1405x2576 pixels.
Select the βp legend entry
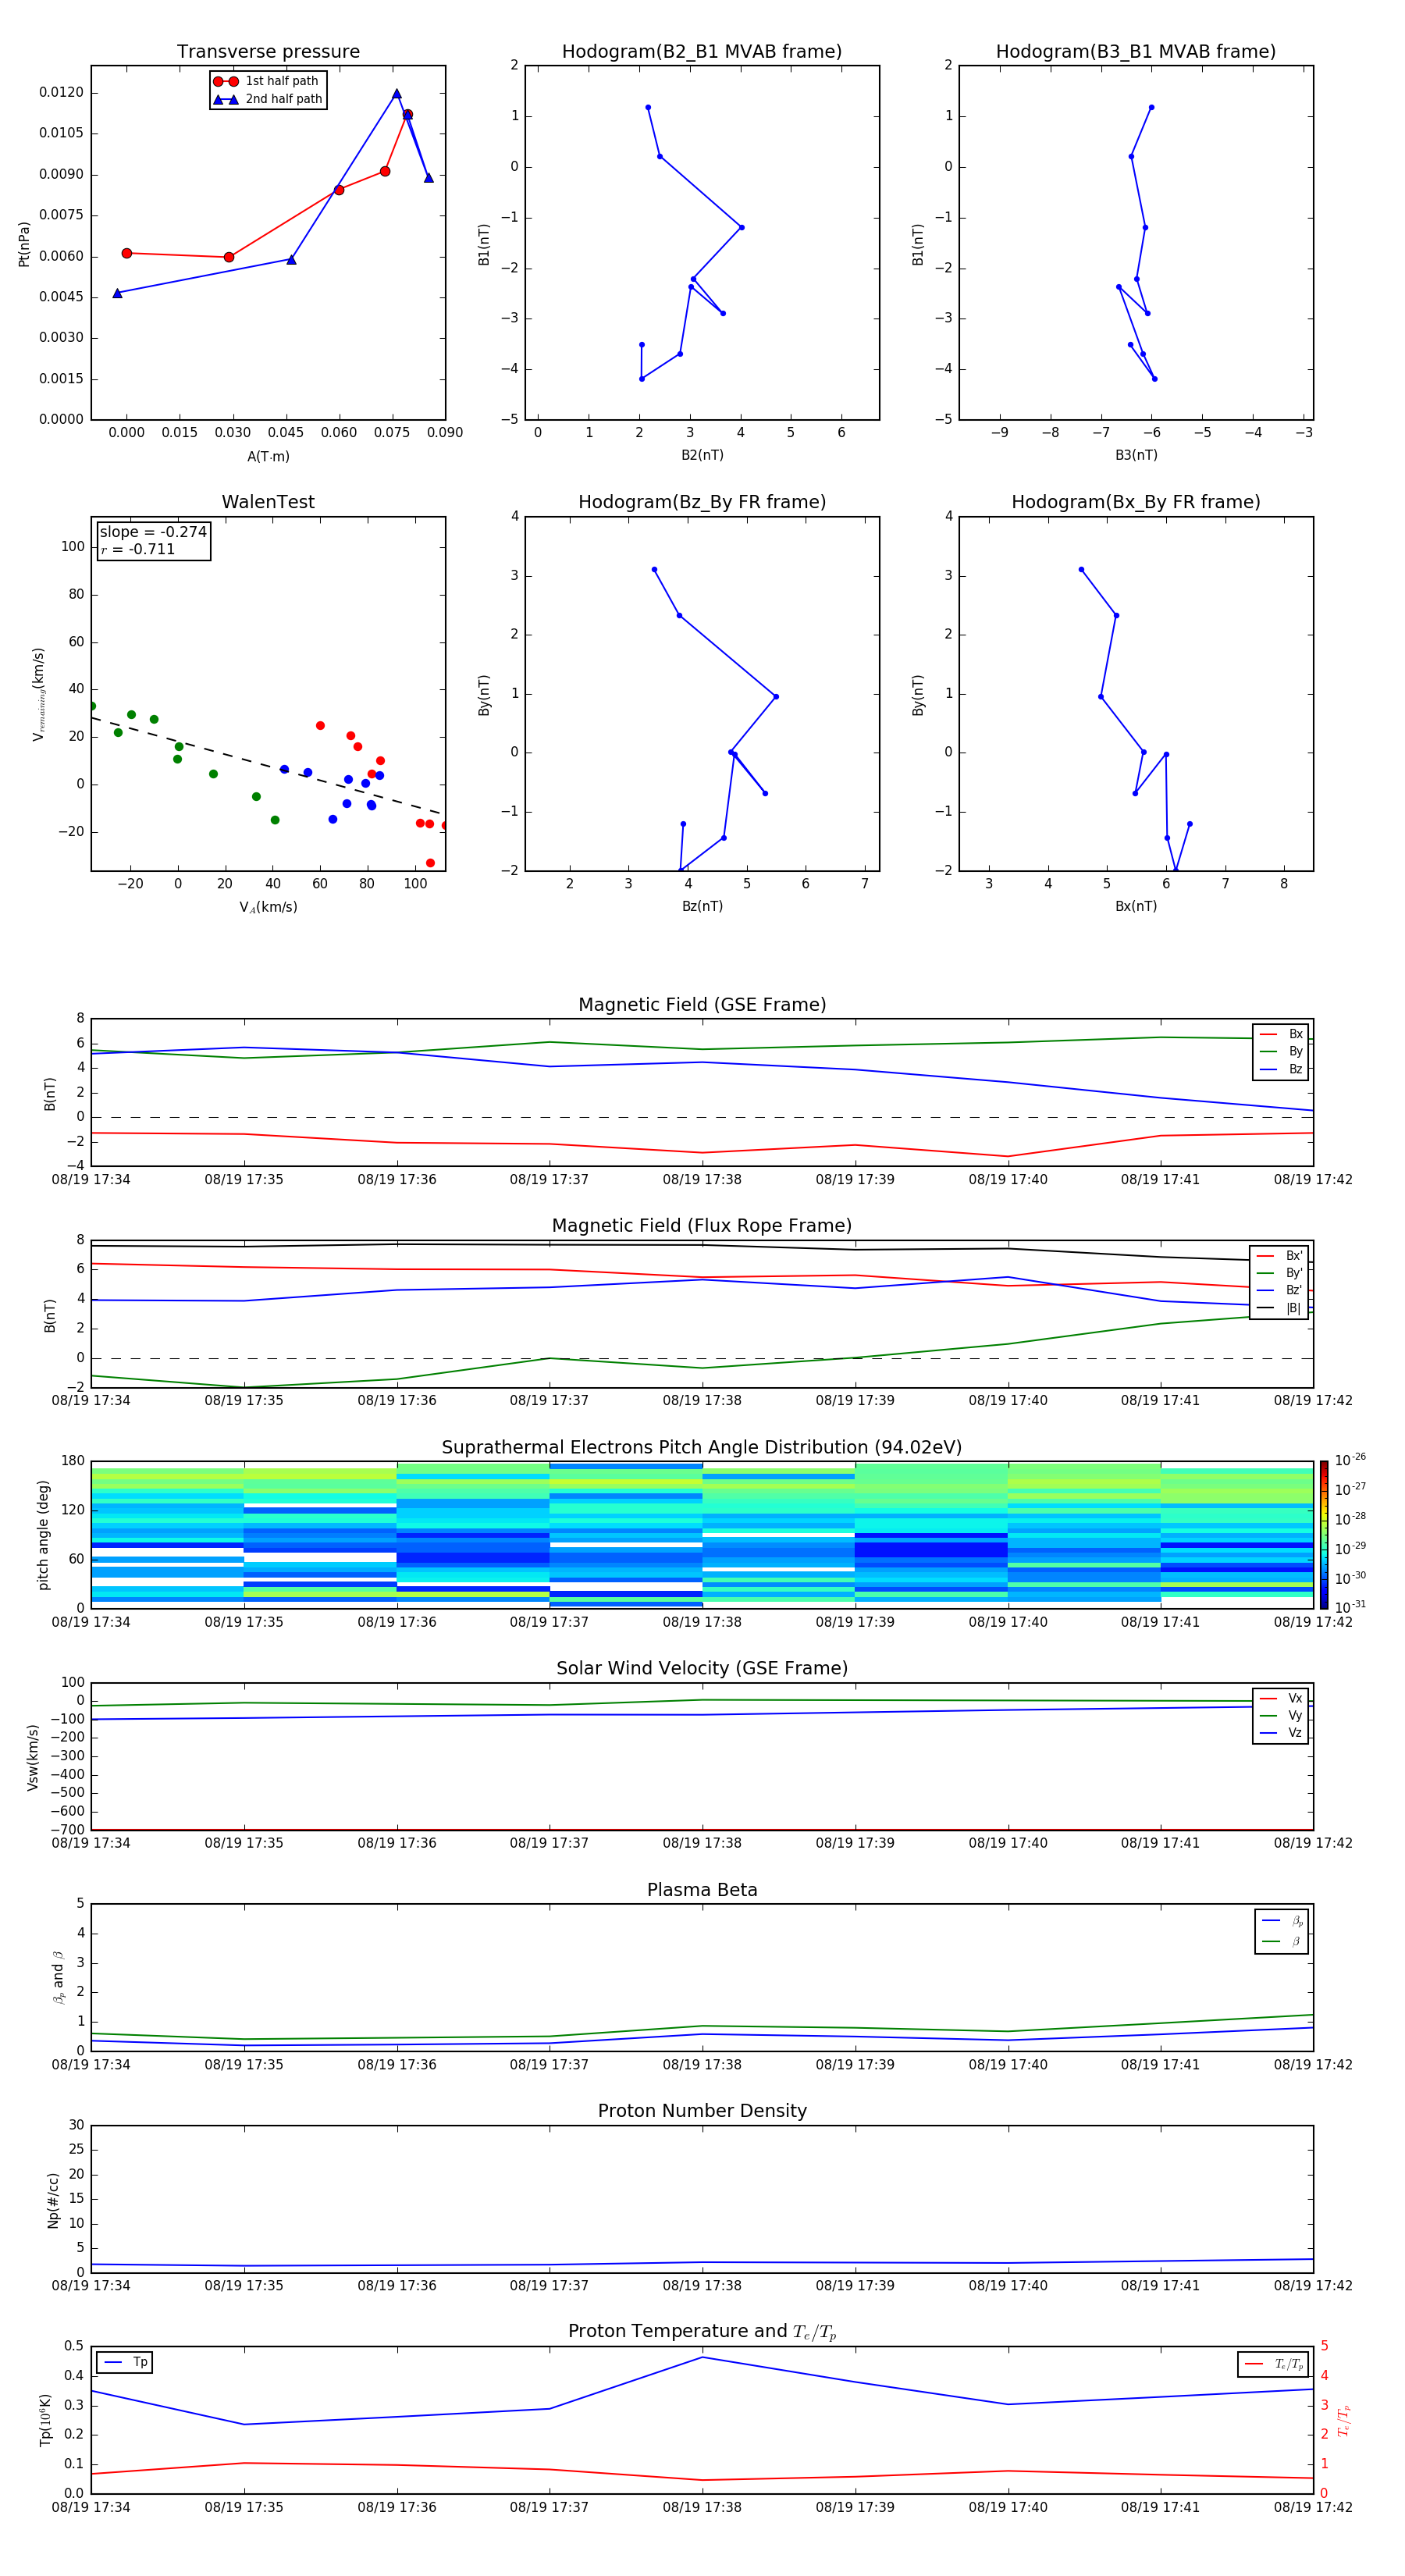1282,1920
